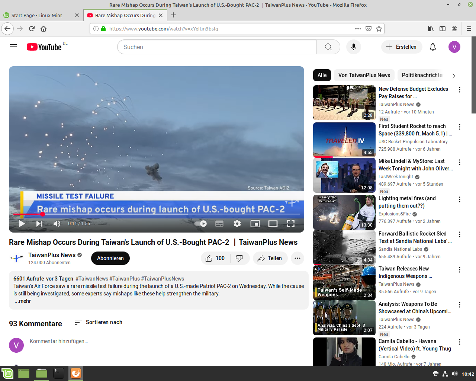Open options for Lighting metal fires video

[x=460, y=199]
